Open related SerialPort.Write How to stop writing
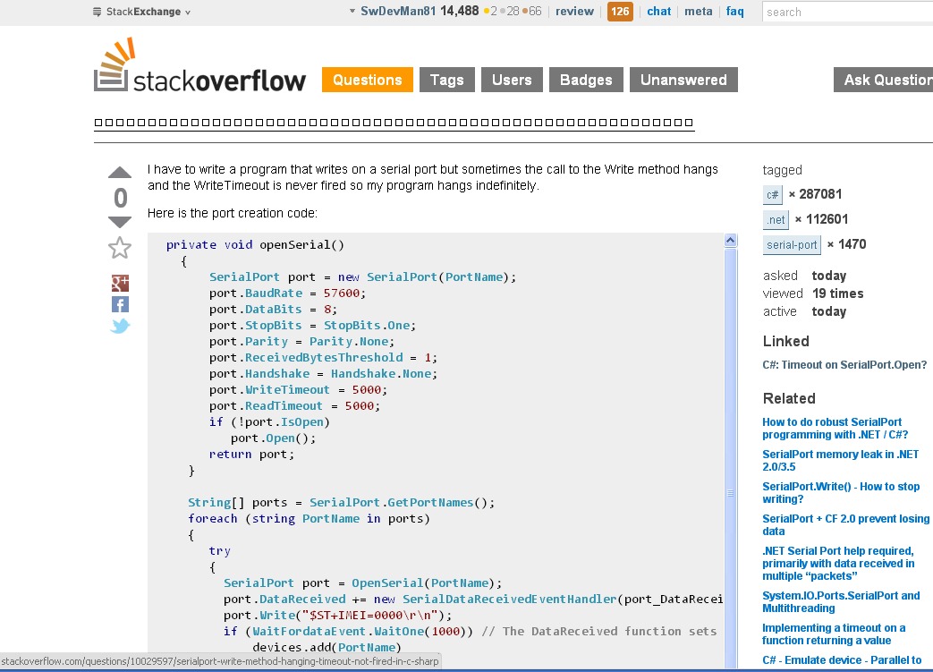The image size is (933, 672). 841,492
